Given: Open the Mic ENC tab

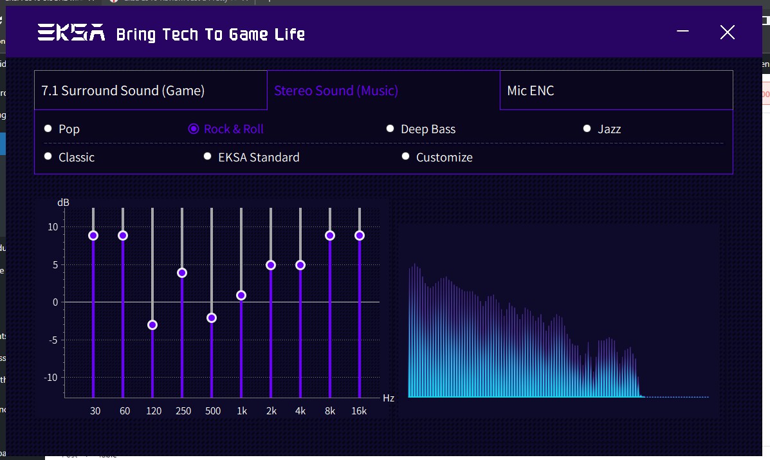Looking at the screenshot, I should click(x=616, y=90).
